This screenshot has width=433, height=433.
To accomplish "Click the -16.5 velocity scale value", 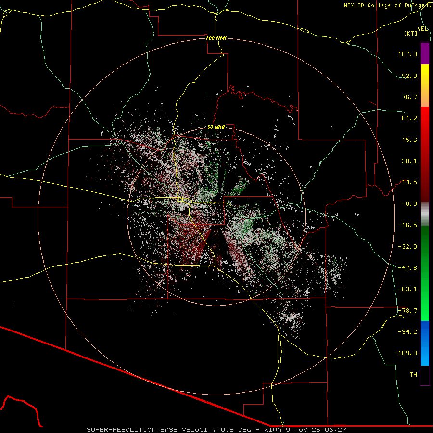I will [408, 225].
